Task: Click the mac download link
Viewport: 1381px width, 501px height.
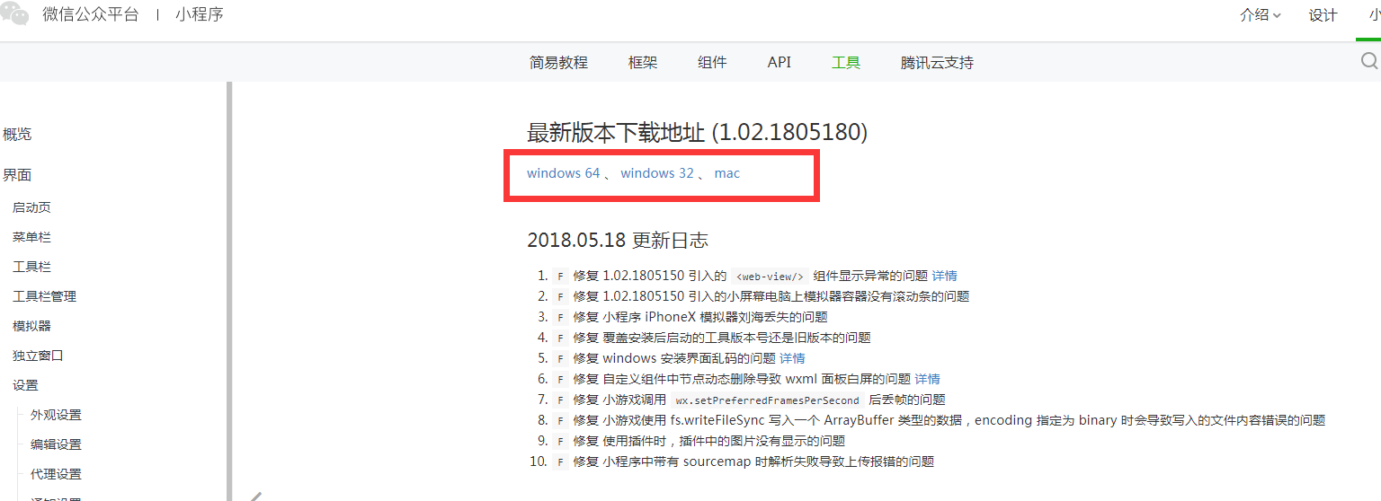Action: pyautogui.click(x=727, y=173)
